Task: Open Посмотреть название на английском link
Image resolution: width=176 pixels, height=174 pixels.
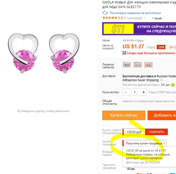Action: click(x=135, y=13)
